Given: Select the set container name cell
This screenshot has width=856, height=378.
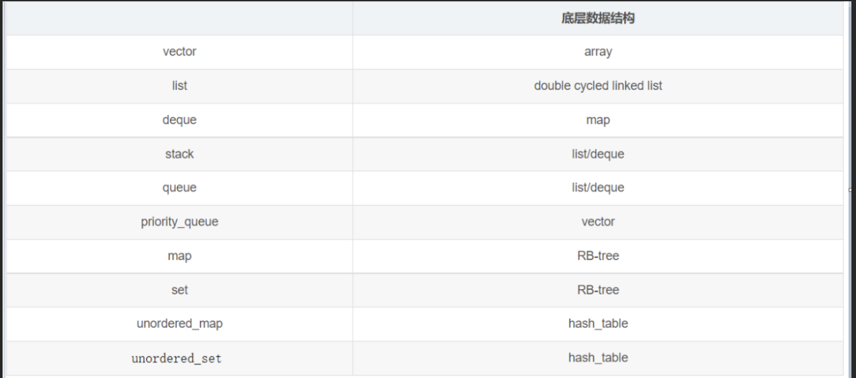Looking at the screenshot, I should point(180,290).
